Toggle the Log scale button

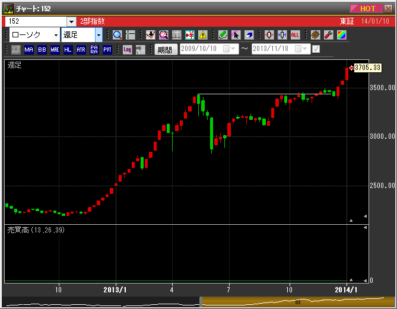coord(127,50)
